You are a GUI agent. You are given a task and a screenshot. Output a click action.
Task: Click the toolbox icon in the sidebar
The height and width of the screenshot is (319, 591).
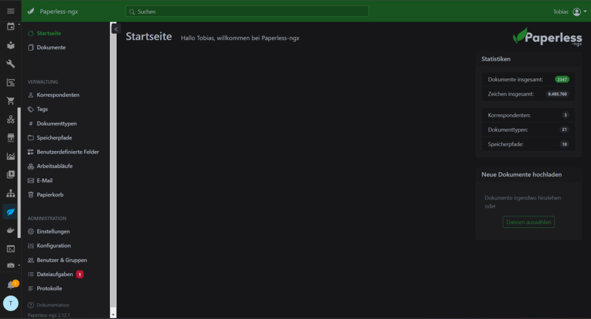coord(10,265)
